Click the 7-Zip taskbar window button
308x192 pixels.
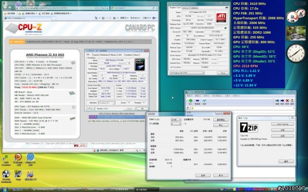click(x=121, y=190)
